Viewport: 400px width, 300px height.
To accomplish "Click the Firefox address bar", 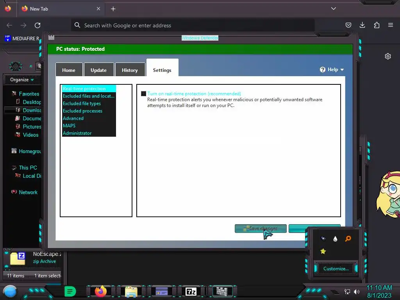I will (x=193, y=25).
